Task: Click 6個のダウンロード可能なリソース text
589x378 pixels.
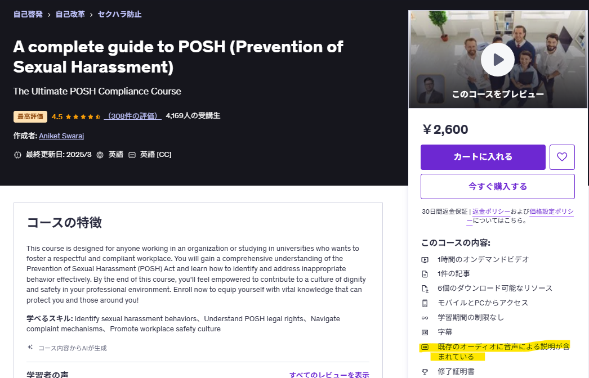Action: [x=495, y=289]
